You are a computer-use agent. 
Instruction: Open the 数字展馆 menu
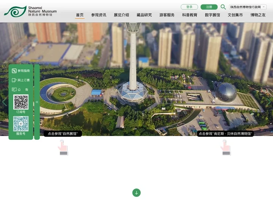point(212,15)
